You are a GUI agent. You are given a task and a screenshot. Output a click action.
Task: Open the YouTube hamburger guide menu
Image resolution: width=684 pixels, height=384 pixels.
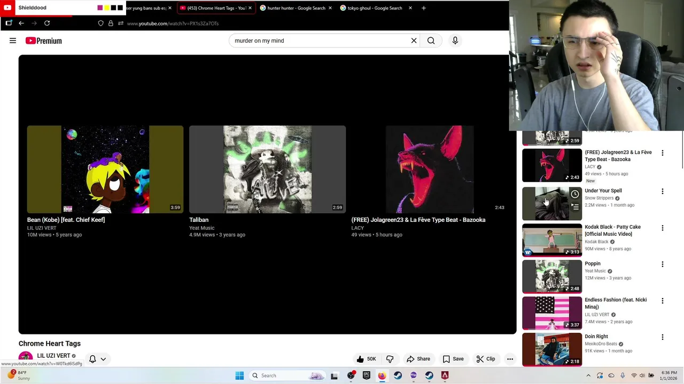point(13,41)
